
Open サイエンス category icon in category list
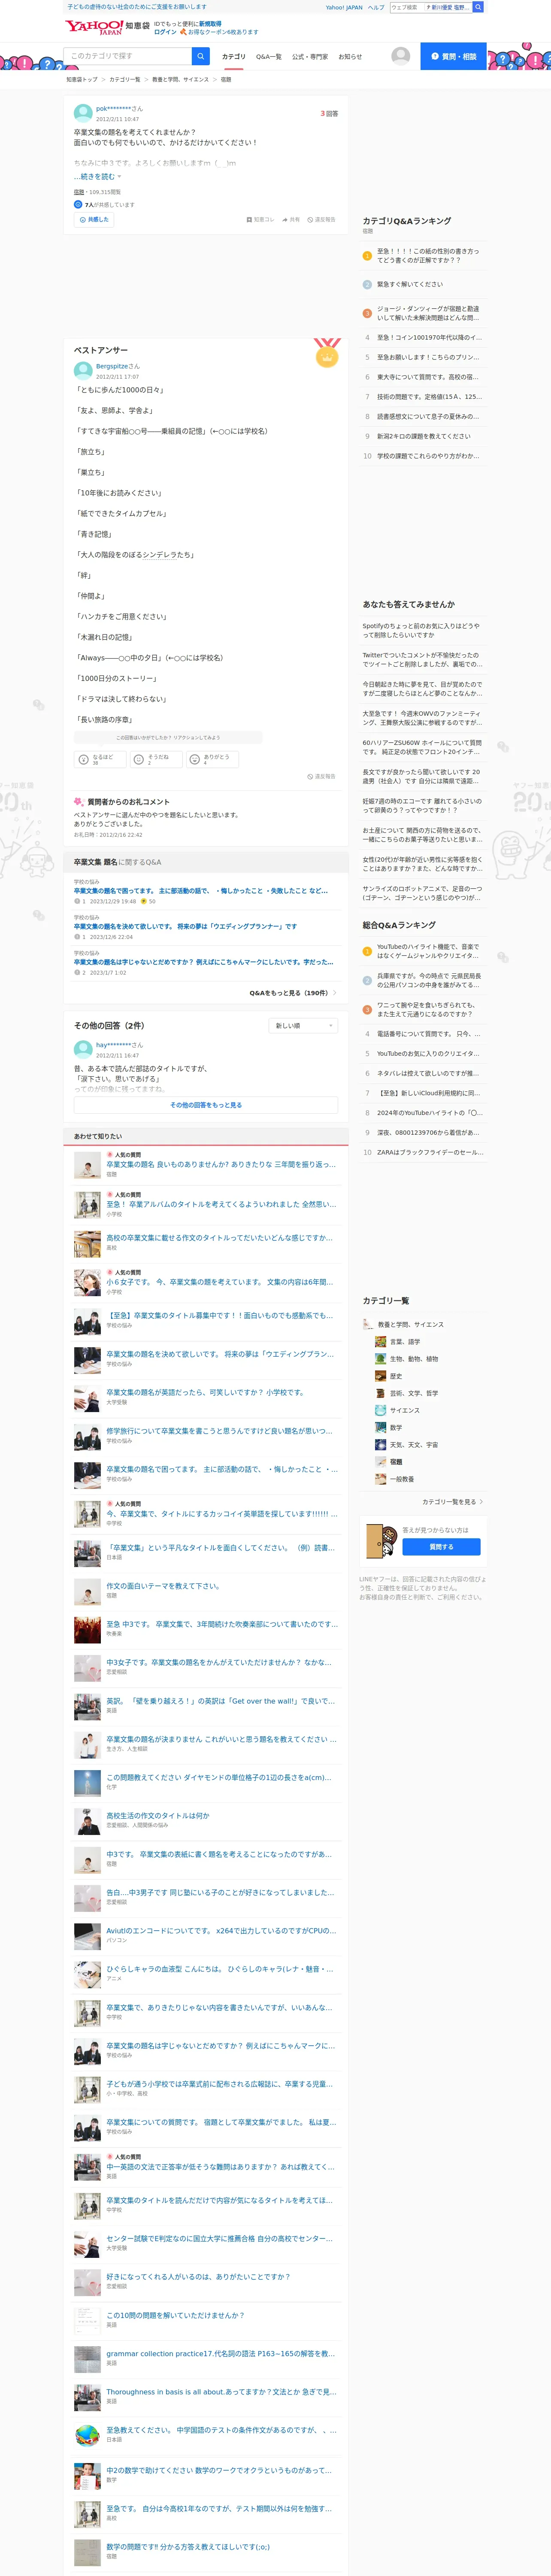[x=380, y=1410]
